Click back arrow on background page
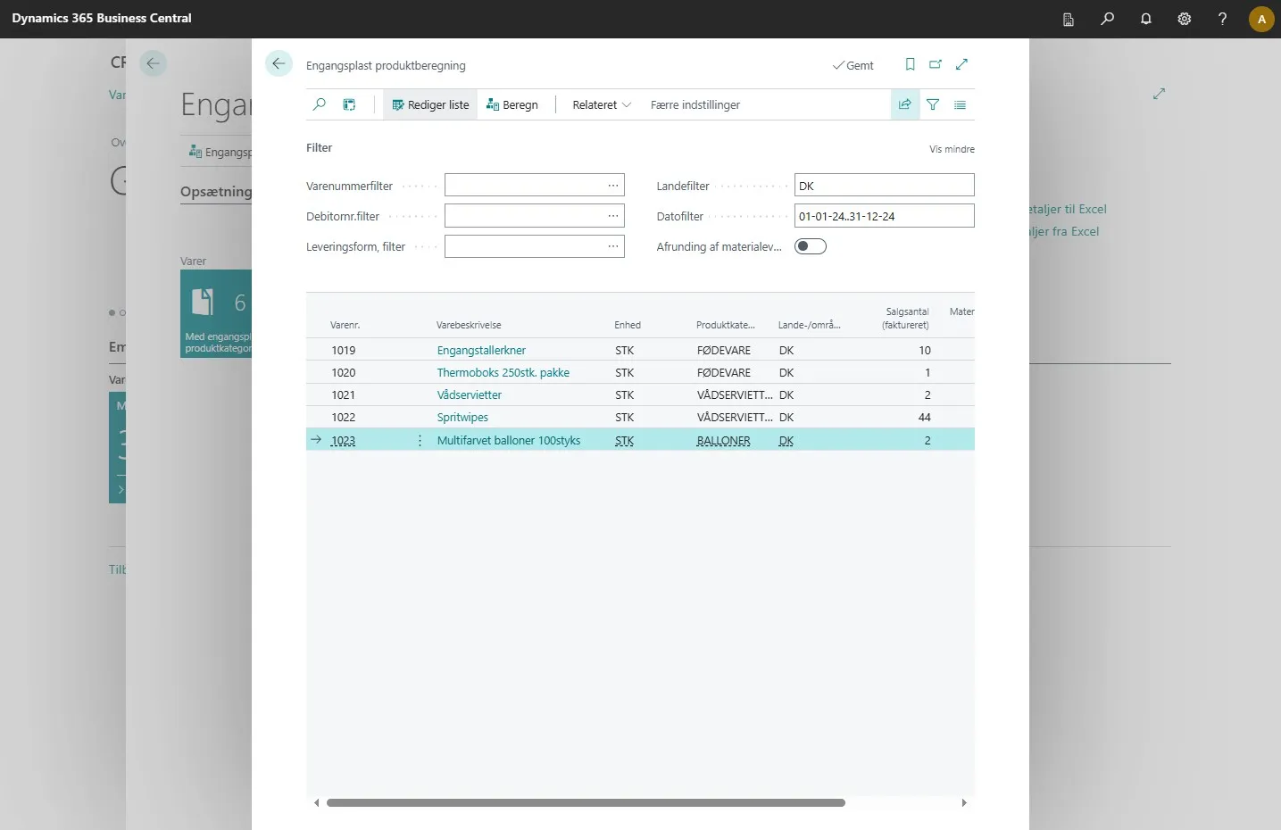This screenshot has height=830, width=1281. tap(153, 63)
